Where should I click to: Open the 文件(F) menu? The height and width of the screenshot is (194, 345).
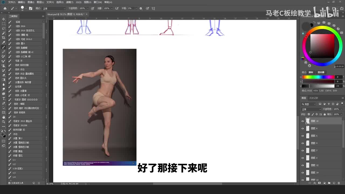[x=12, y=2]
